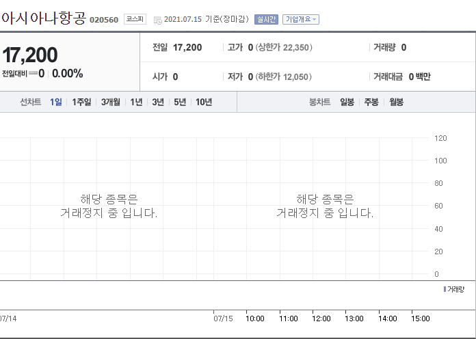Image resolution: width=476 pixels, height=339 pixels.
Task: Open the 월봉 monthly candle chart
Action: [396, 102]
